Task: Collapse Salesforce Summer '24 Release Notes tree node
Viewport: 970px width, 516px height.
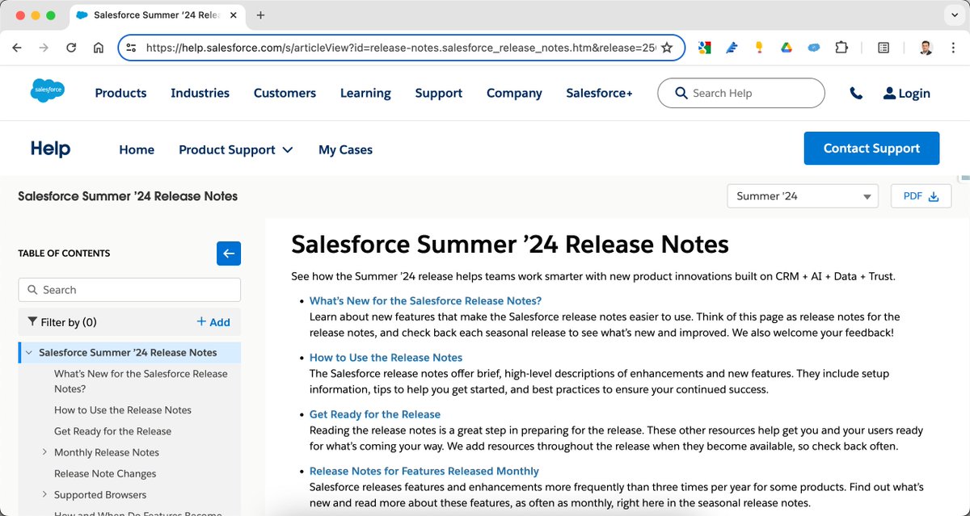Action: (28, 353)
